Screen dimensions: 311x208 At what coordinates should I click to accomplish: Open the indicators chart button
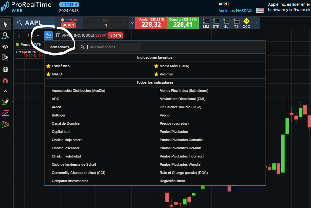point(48,35)
